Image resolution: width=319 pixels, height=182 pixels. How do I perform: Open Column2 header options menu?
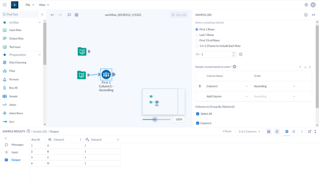pyautogui.click(x=118, y=140)
